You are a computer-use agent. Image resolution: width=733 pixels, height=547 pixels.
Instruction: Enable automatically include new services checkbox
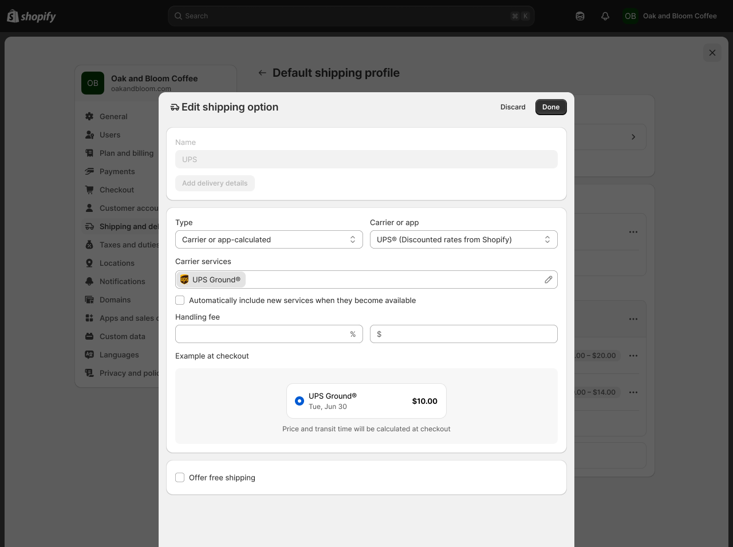[180, 300]
